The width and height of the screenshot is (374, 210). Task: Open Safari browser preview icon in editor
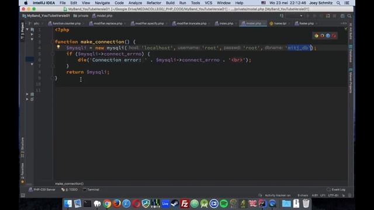click(x=328, y=36)
